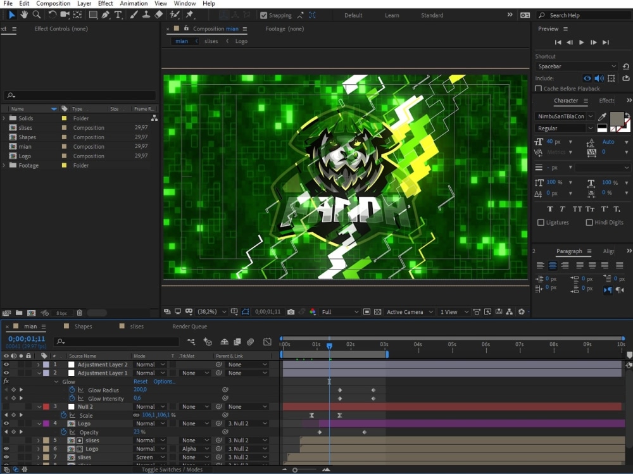Viewport: 633px width, 474px height.
Task: Open the Spacebar shortcut dropdown
Action: tap(577, 66)
